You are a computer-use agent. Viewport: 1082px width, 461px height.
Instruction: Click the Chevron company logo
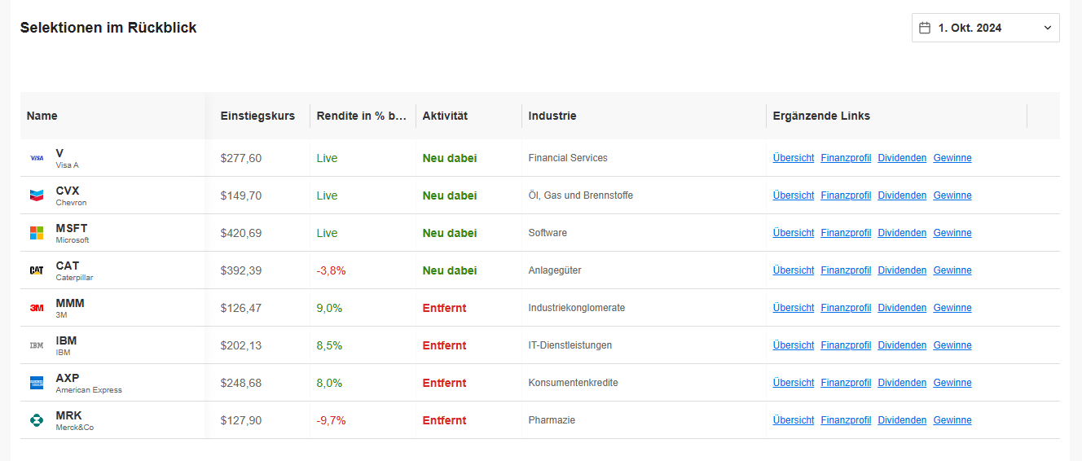[37, 195]
